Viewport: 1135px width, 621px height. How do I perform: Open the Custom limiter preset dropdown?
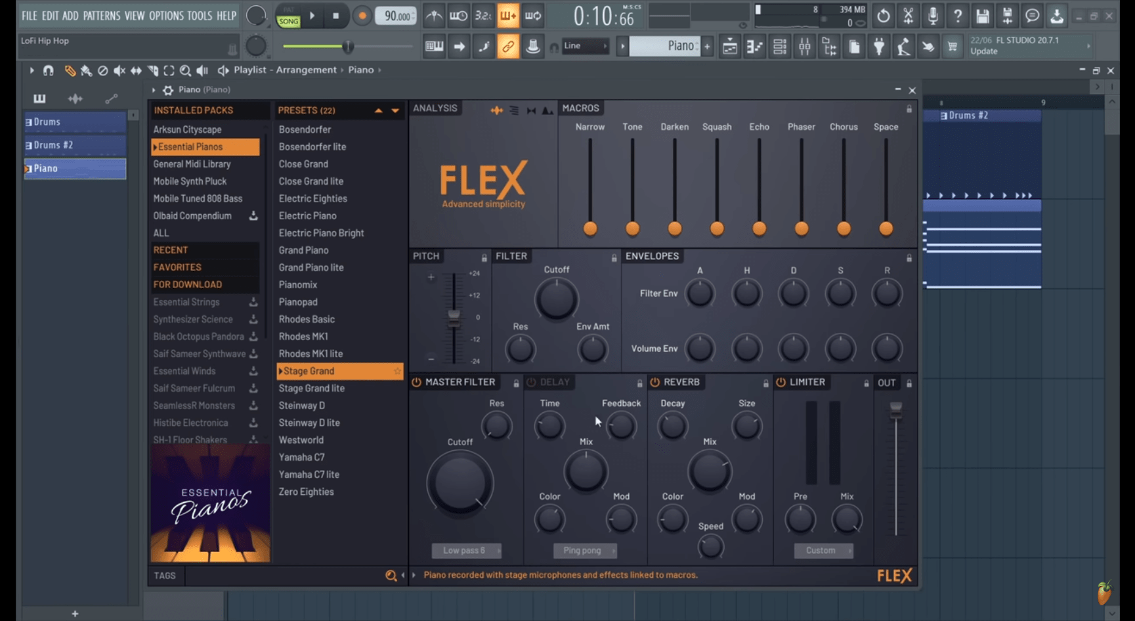(824, 551)
